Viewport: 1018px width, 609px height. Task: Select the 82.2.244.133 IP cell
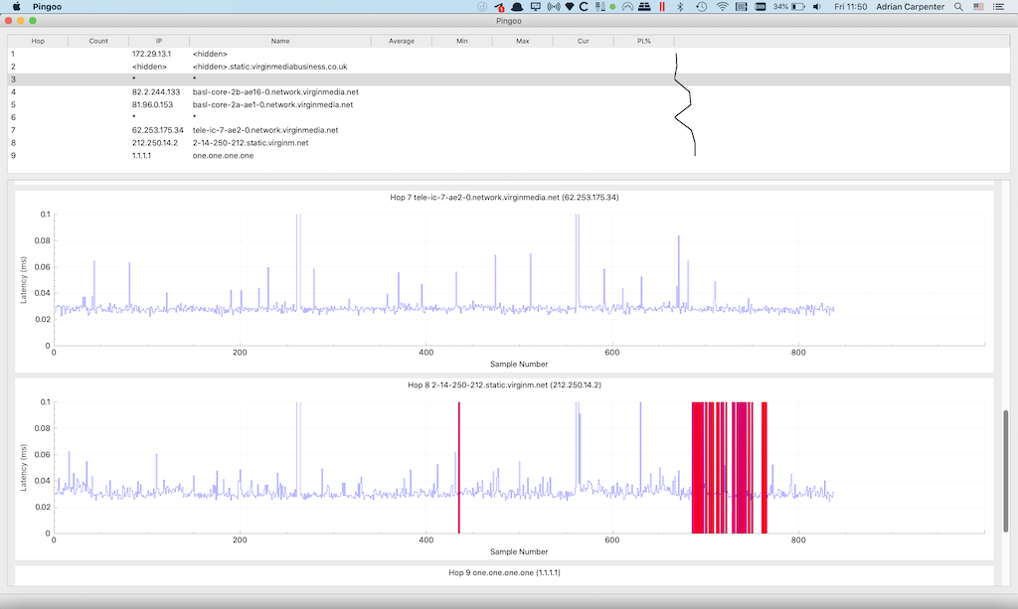(x=156, y=92)
